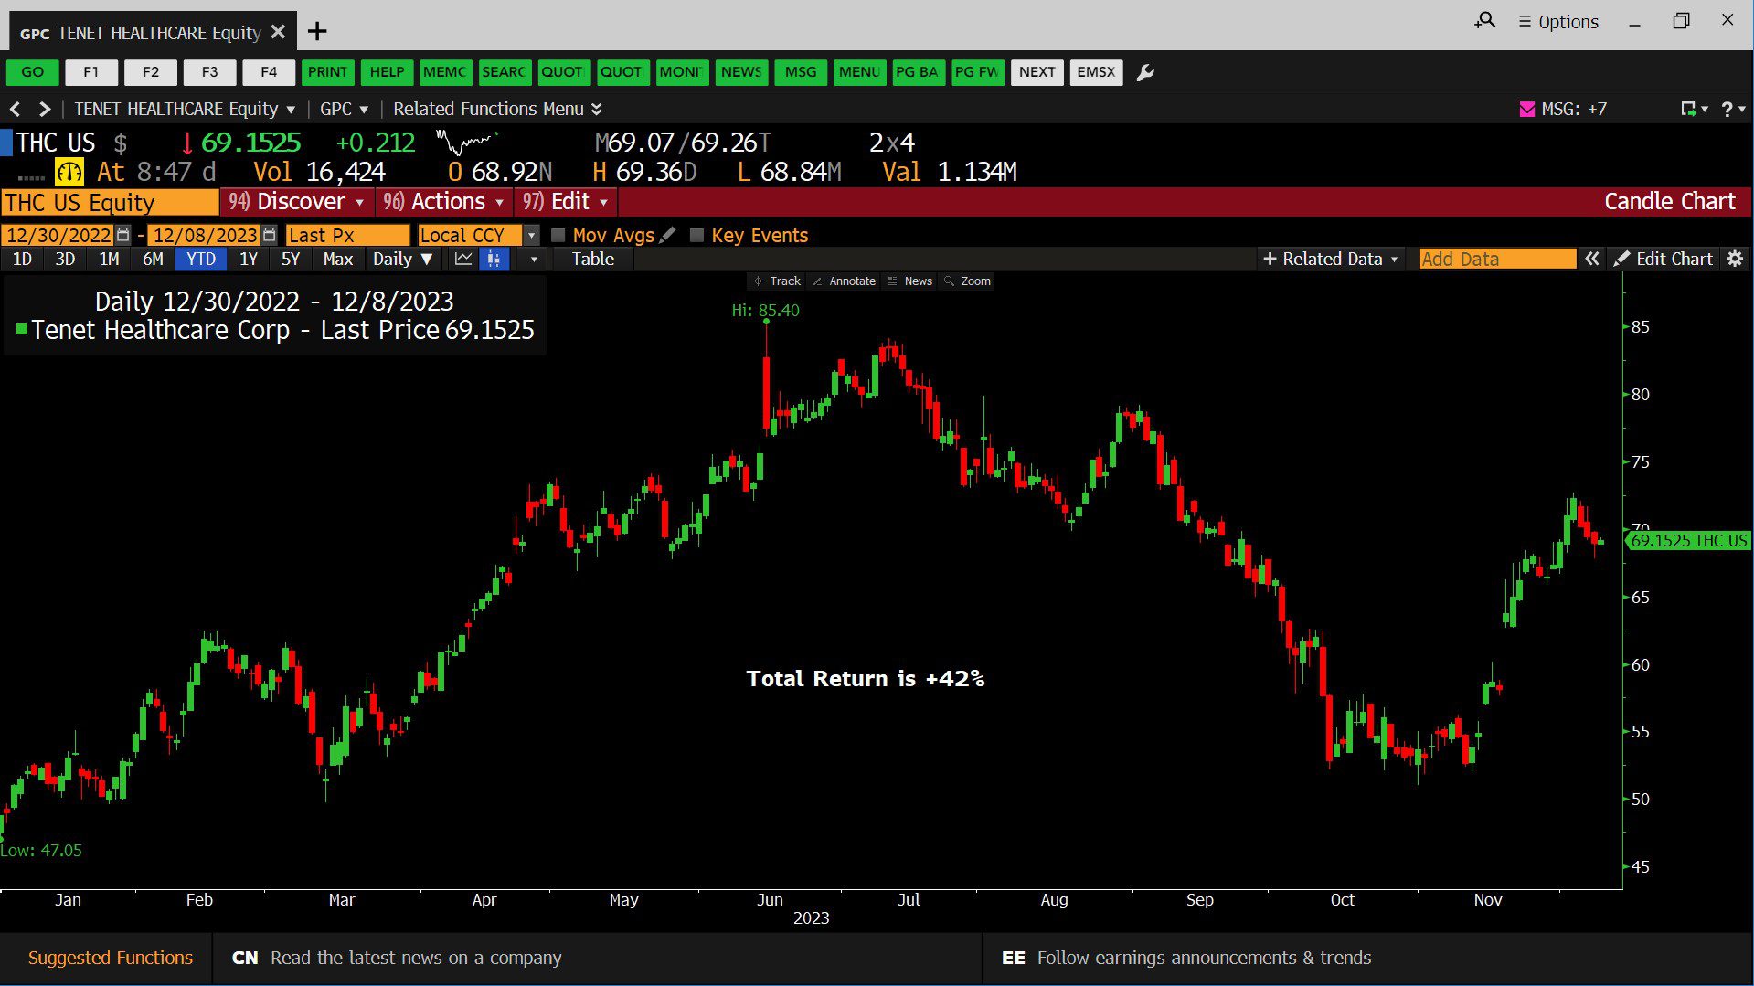Click the user search icon beside Options
Image resolution: width=1754 pixels, height=986 pixels.
pyautogui.click(x=1484, y=20)
